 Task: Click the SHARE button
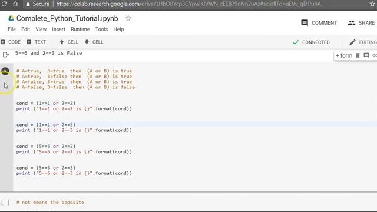[x=361, y=23]
